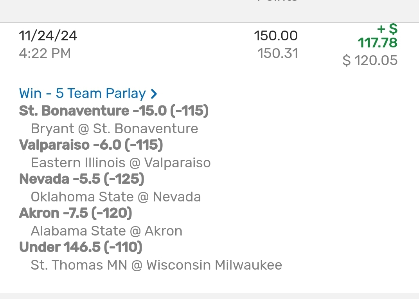Open the Win - 5 Team Parlay link
Image resolution: width=419 pixels, height=299 pixels.
(83, 94)
